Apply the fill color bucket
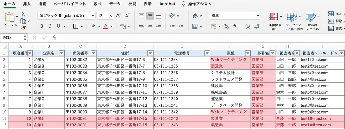 point(93,26)
